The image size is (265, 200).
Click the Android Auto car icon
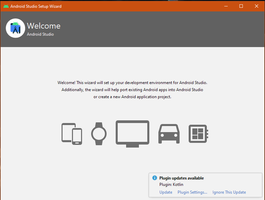tap(169, 133)
